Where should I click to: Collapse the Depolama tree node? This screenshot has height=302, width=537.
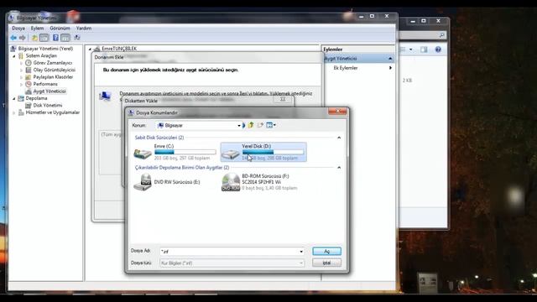pyautogui.click(x=14, y=99)
